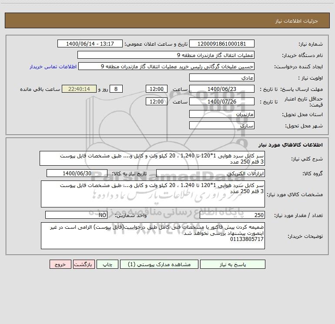Screen dimensions: 335x324
Task: Click the شرح کلی نیاز description box
Action: pyautogui.click(x=152, y=158)
